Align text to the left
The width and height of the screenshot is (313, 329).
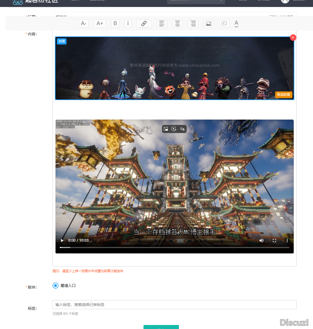162,24
